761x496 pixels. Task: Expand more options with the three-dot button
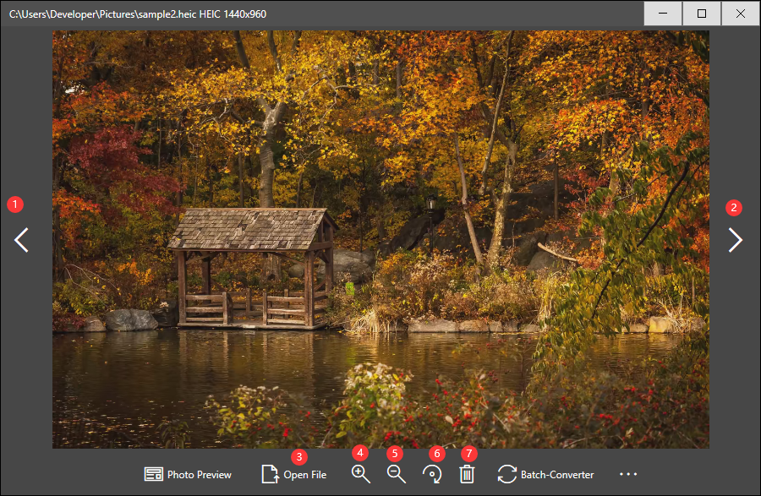click(628, 474)
